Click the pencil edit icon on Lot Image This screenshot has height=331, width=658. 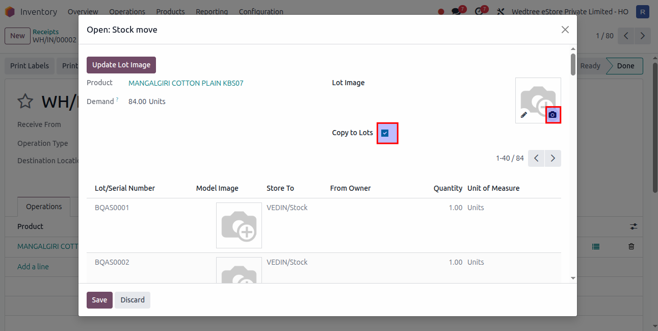click(524, 115)
